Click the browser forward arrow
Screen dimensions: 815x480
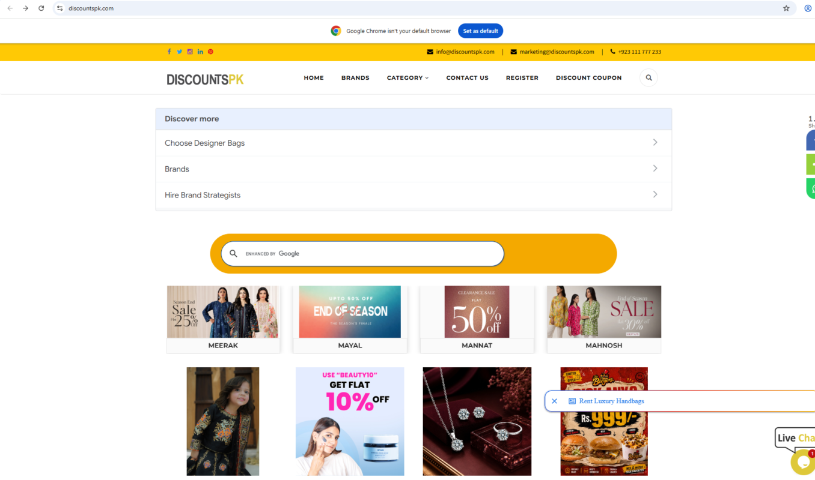tap(25, 8)
